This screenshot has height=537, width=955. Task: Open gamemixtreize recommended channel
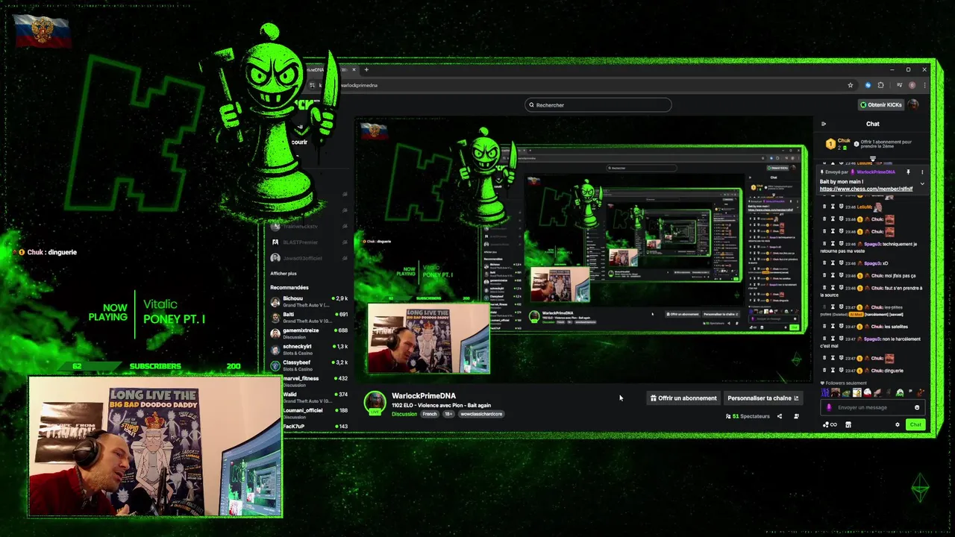click(310, 333)
